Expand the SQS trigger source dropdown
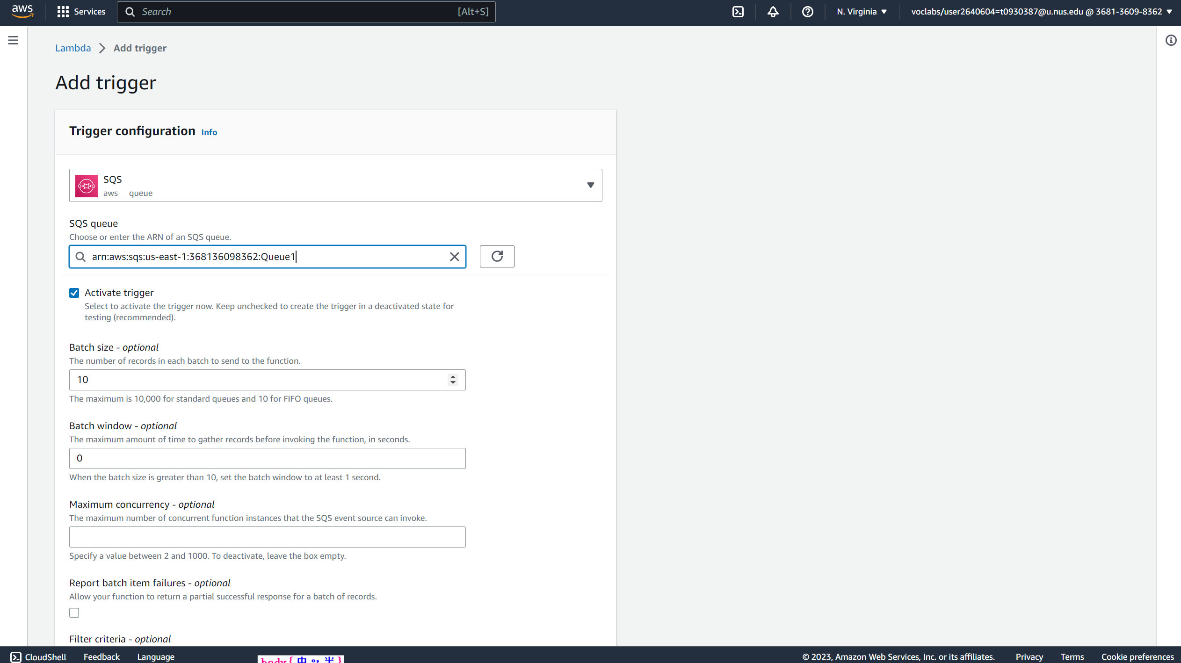Screen dimensions: 1181x663 coord(591,186)
